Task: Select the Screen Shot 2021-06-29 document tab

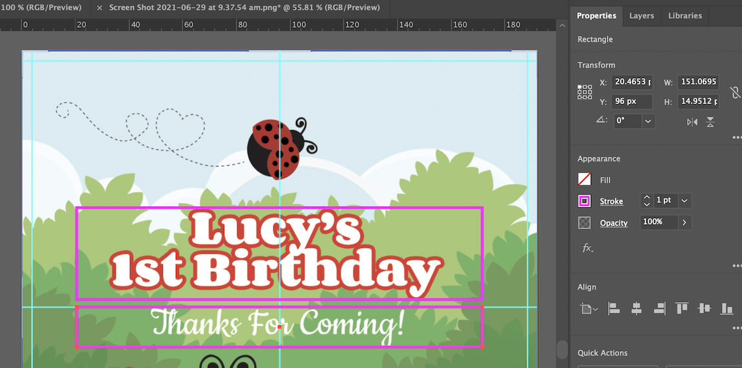Action: click(x=244, y=8)
